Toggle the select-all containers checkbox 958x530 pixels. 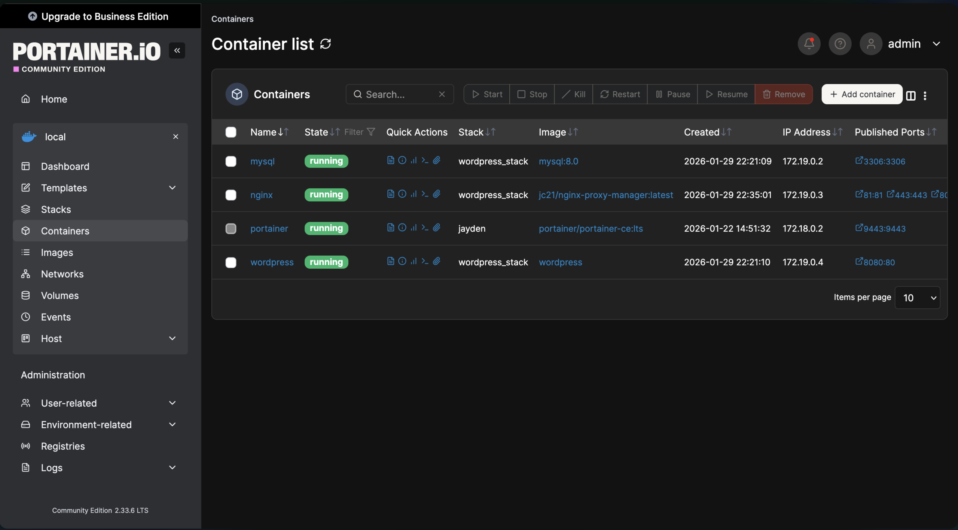click(x=231, y=132)
